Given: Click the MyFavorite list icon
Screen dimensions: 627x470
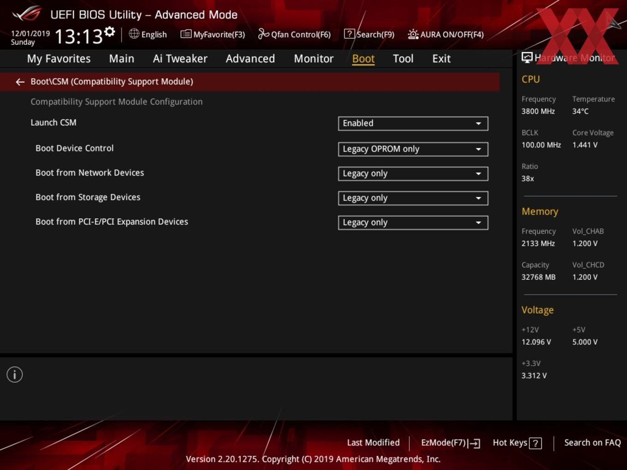Looking at the screenshot, I should point(186,34).
